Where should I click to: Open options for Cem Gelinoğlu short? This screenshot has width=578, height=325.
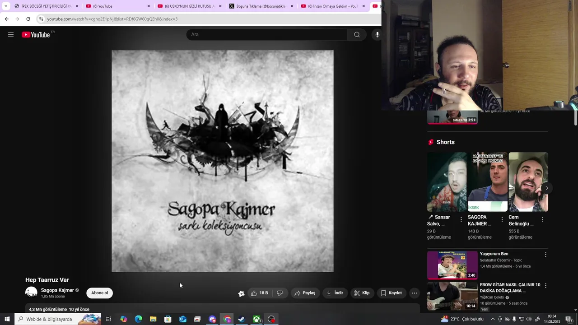pos(542,219)
